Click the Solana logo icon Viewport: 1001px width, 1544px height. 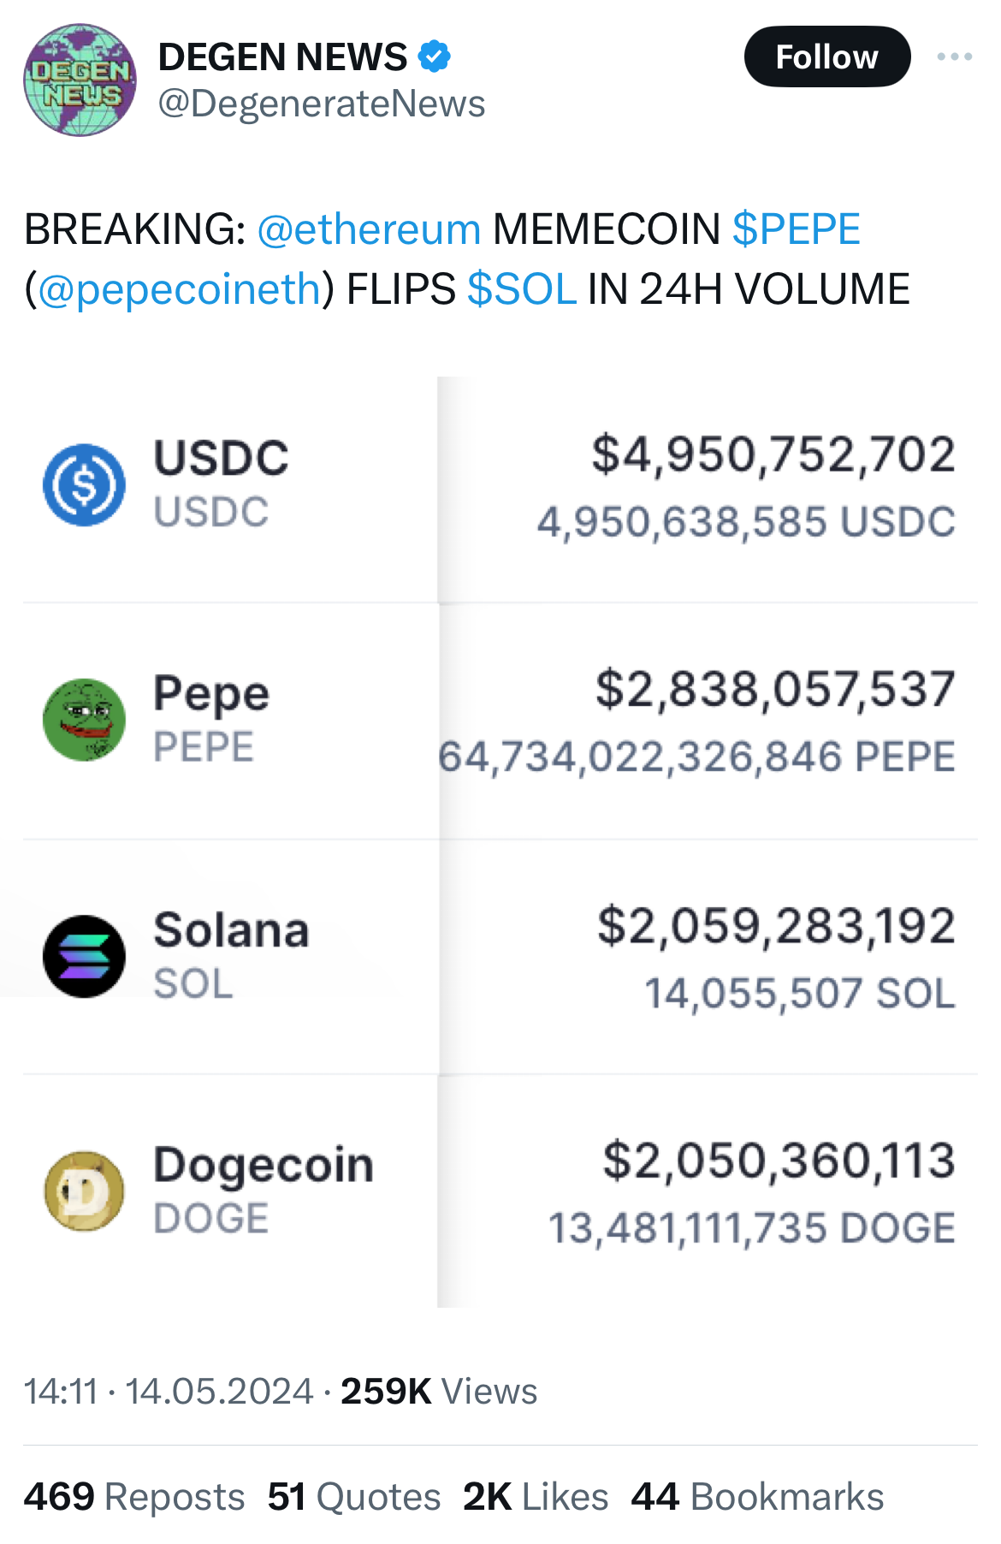(x=84, y=956)
